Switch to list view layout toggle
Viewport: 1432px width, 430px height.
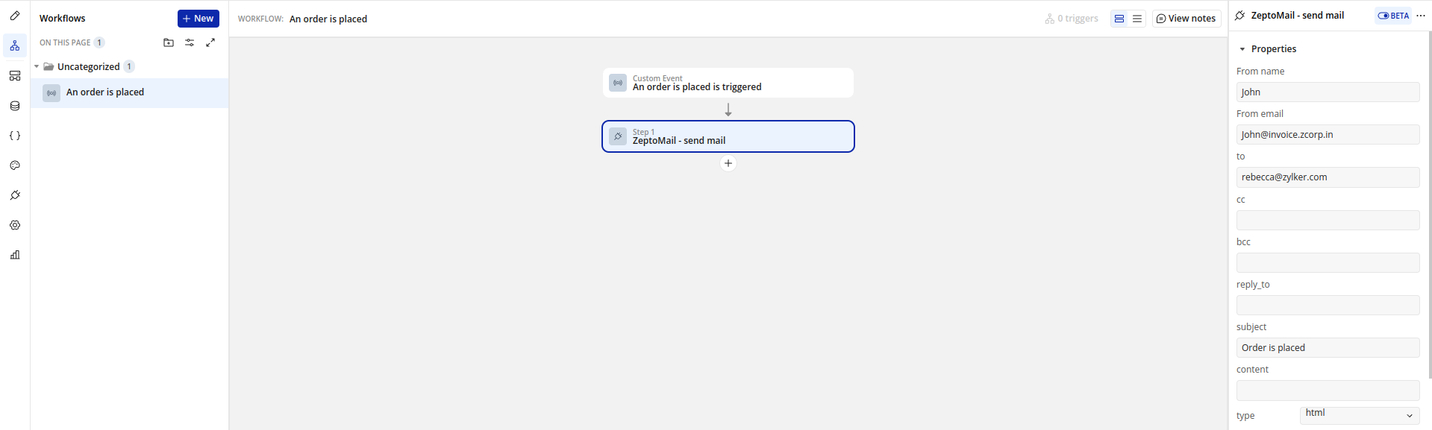pyautogui.click(x=1136, y=19)
